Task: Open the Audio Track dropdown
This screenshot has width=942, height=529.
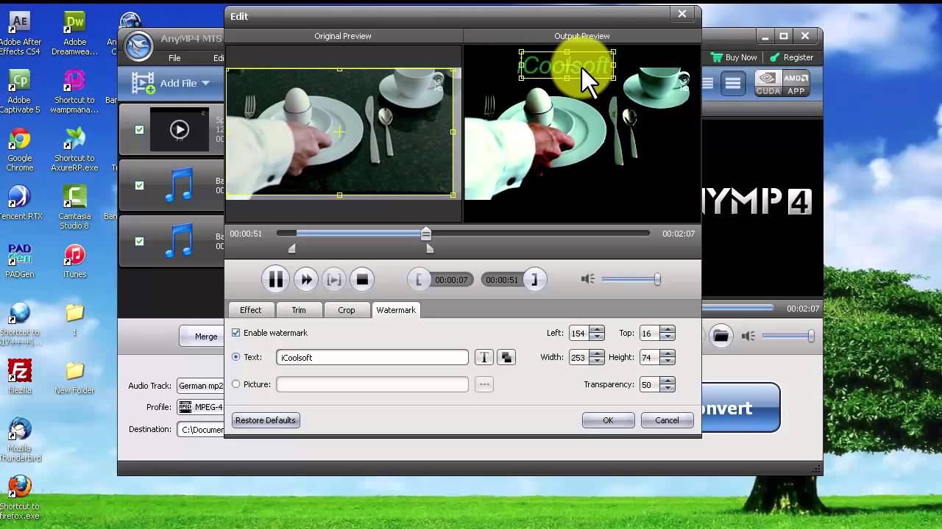Action: point(200,386)
